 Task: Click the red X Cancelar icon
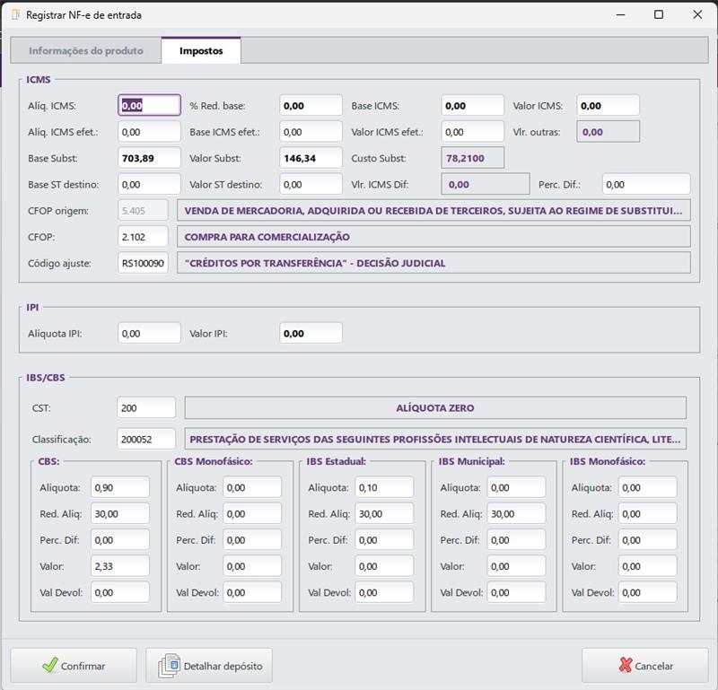(x=625, y=666)
